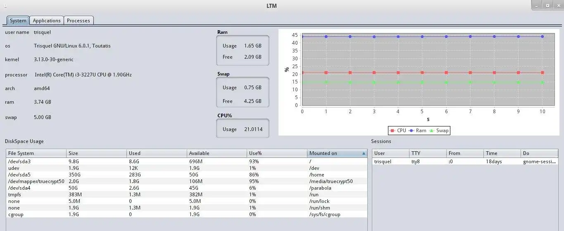Click the 283G used value

[135, 174]
